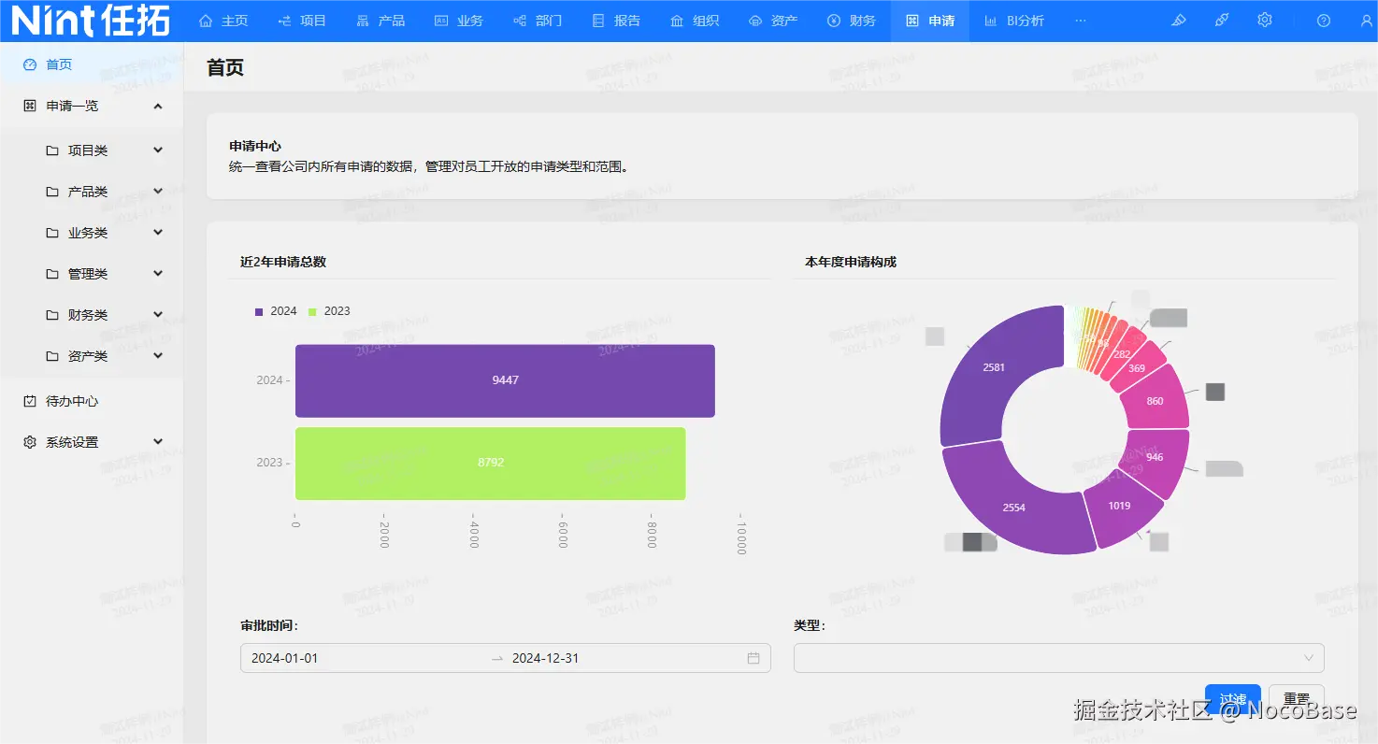The width and height of the screenshot is (1378, 744).
Task: Click the Nint任拓 logo
Action: 89,20
